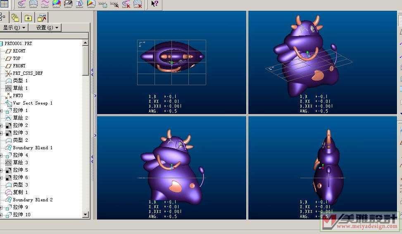Click the draft angle analysis icon
The width and height of the screenshot is (402, 234).
[79, 4]
